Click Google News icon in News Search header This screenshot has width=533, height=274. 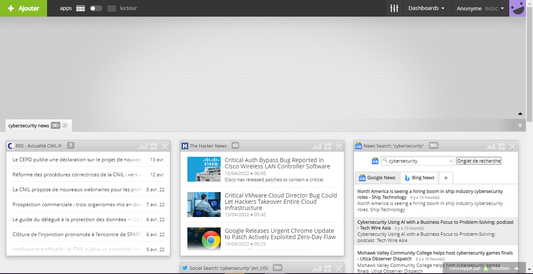pyautogui.click(x=359, y=146)
